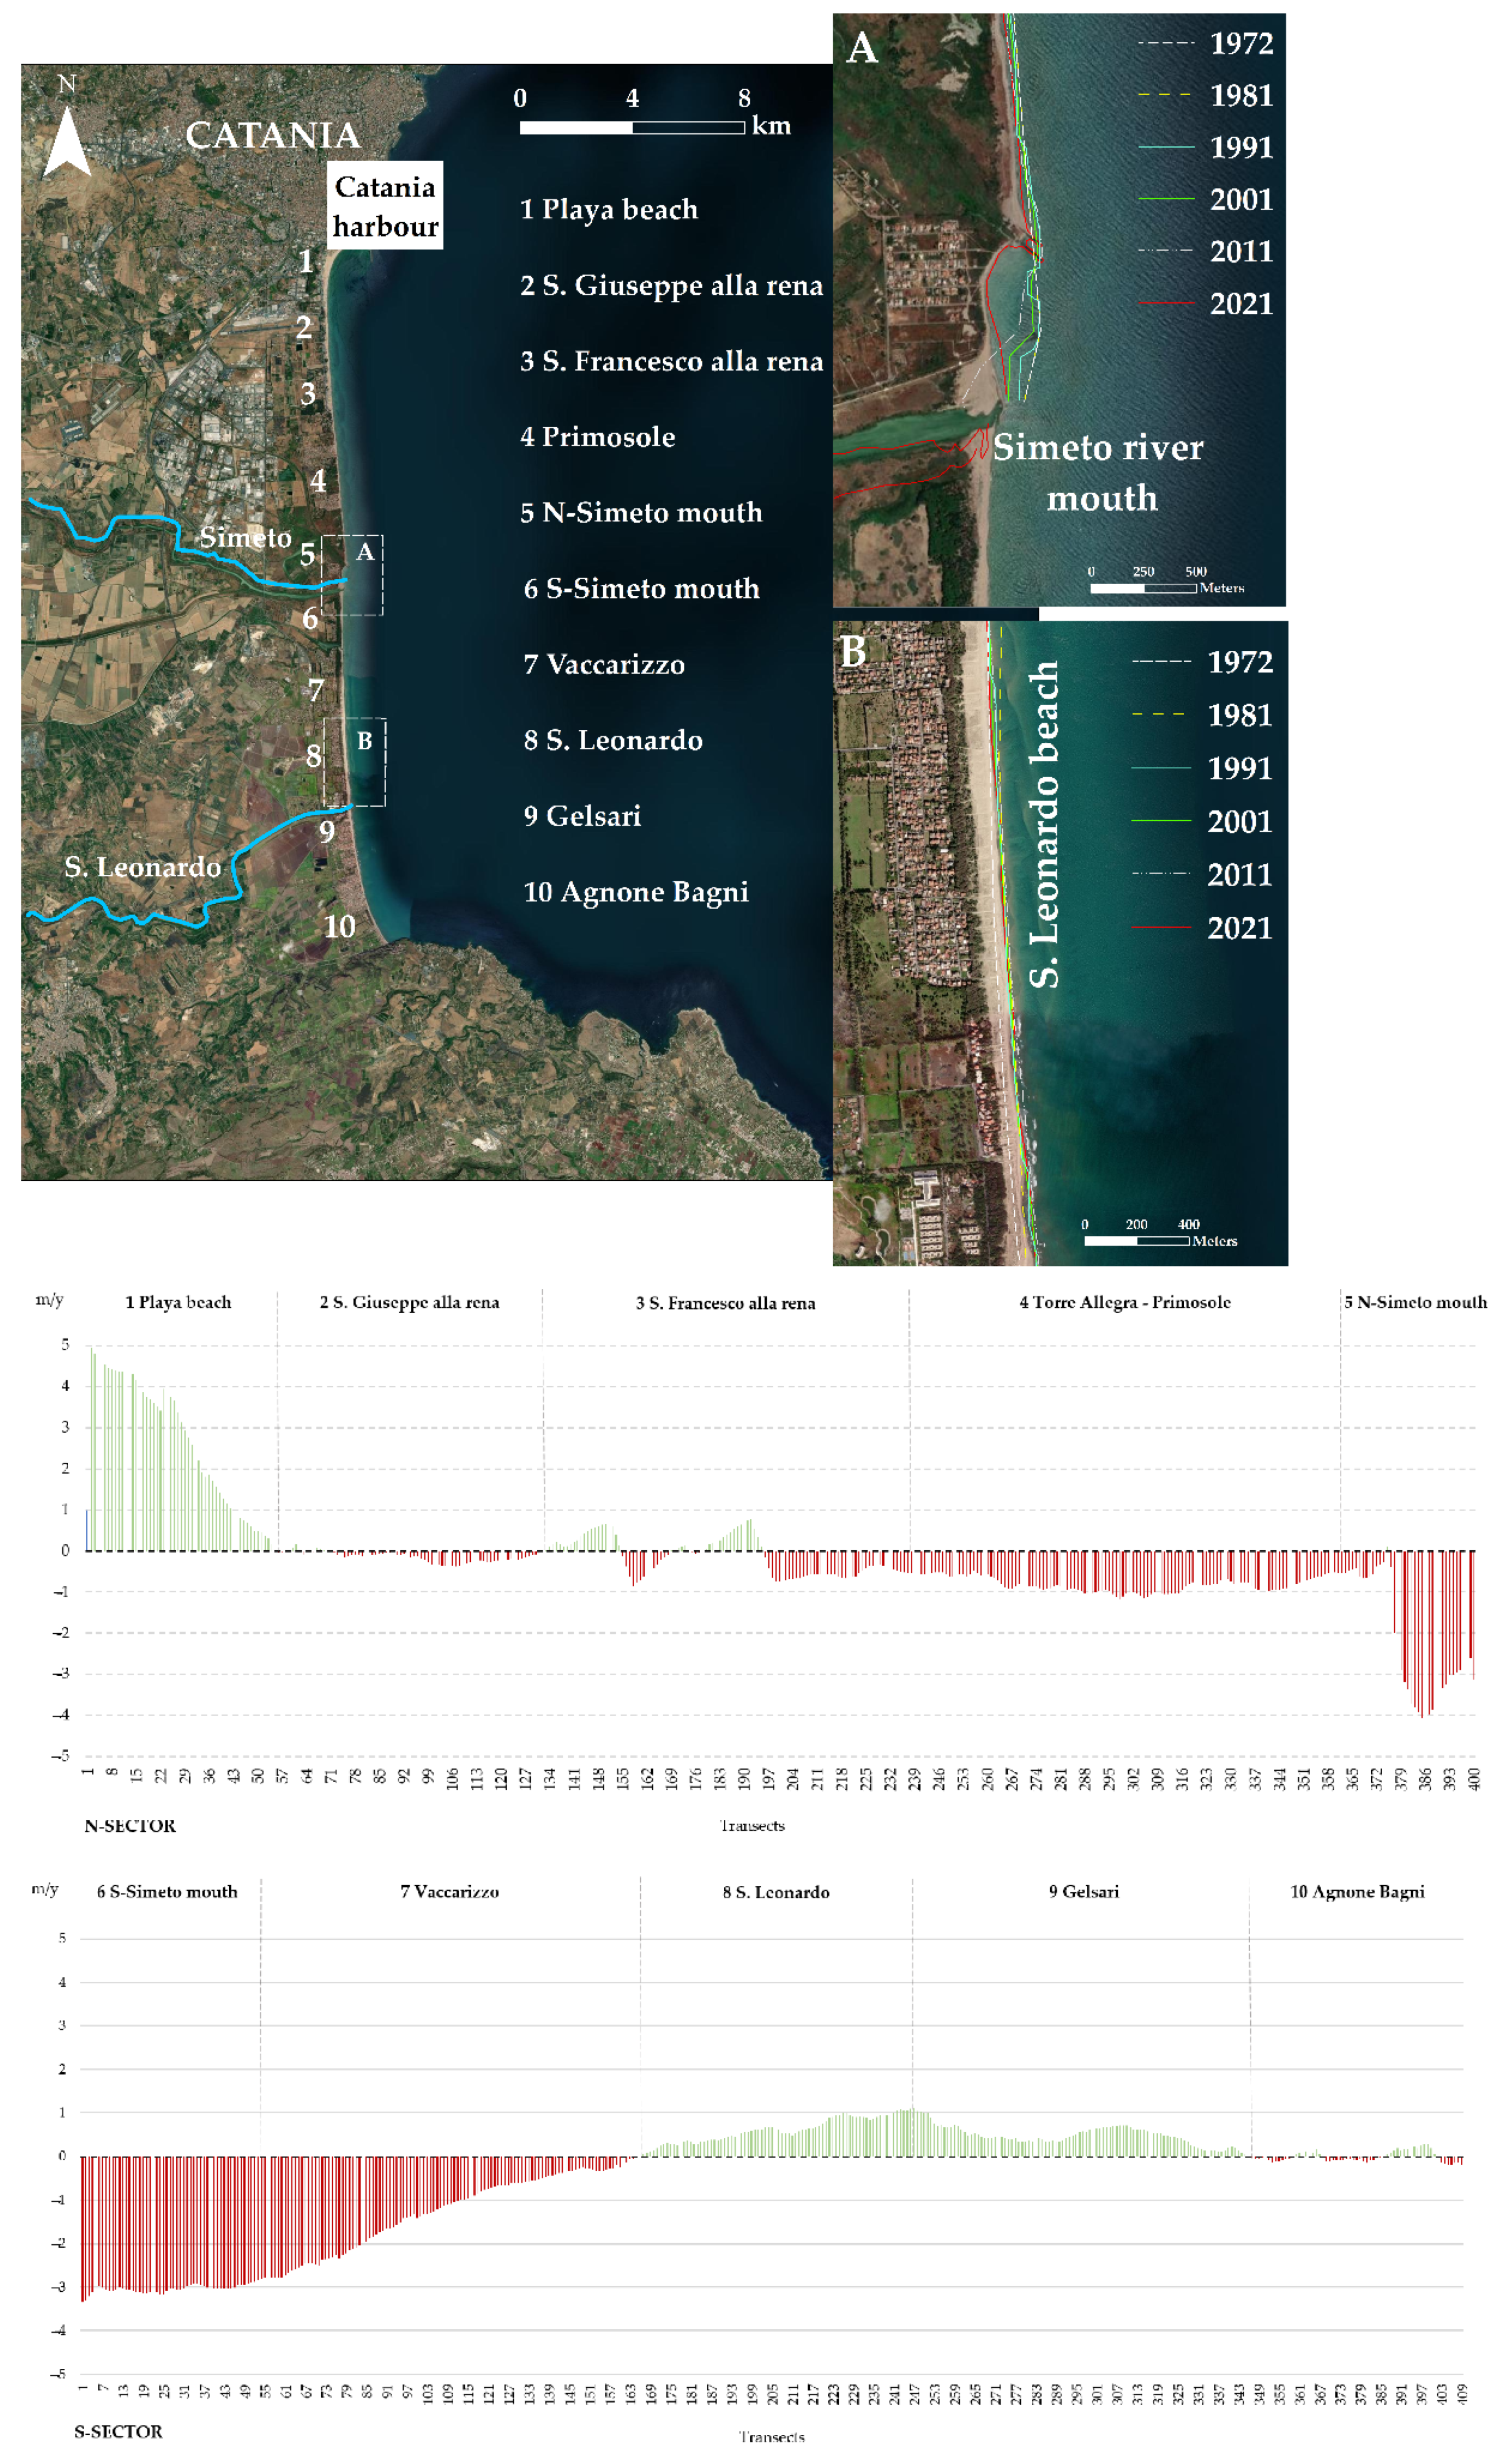
Task: Click dashed rectangle A on main map
Action: pyautogui.click(x=352, y=575)
